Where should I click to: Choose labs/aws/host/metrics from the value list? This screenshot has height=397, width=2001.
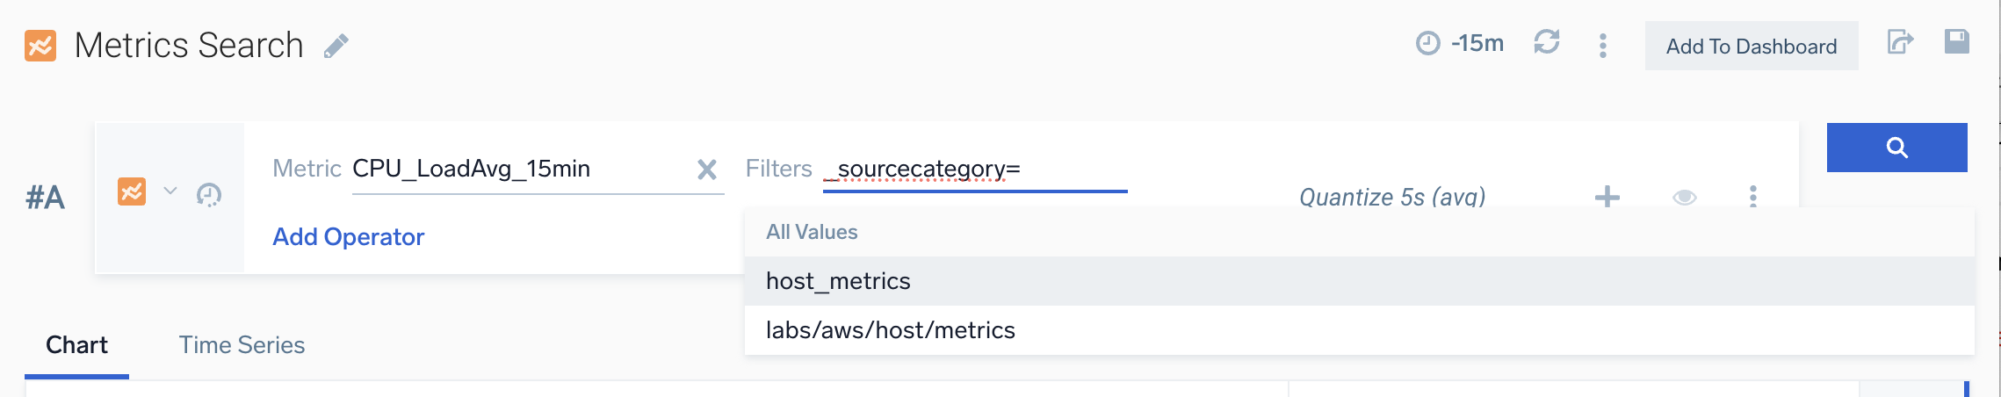click(890, 330)
